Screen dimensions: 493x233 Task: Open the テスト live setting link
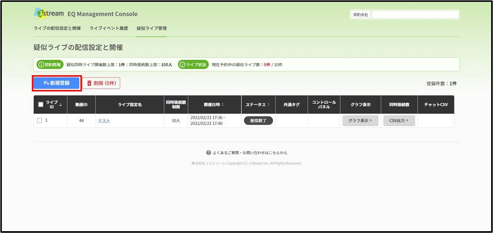click(104, 120)
